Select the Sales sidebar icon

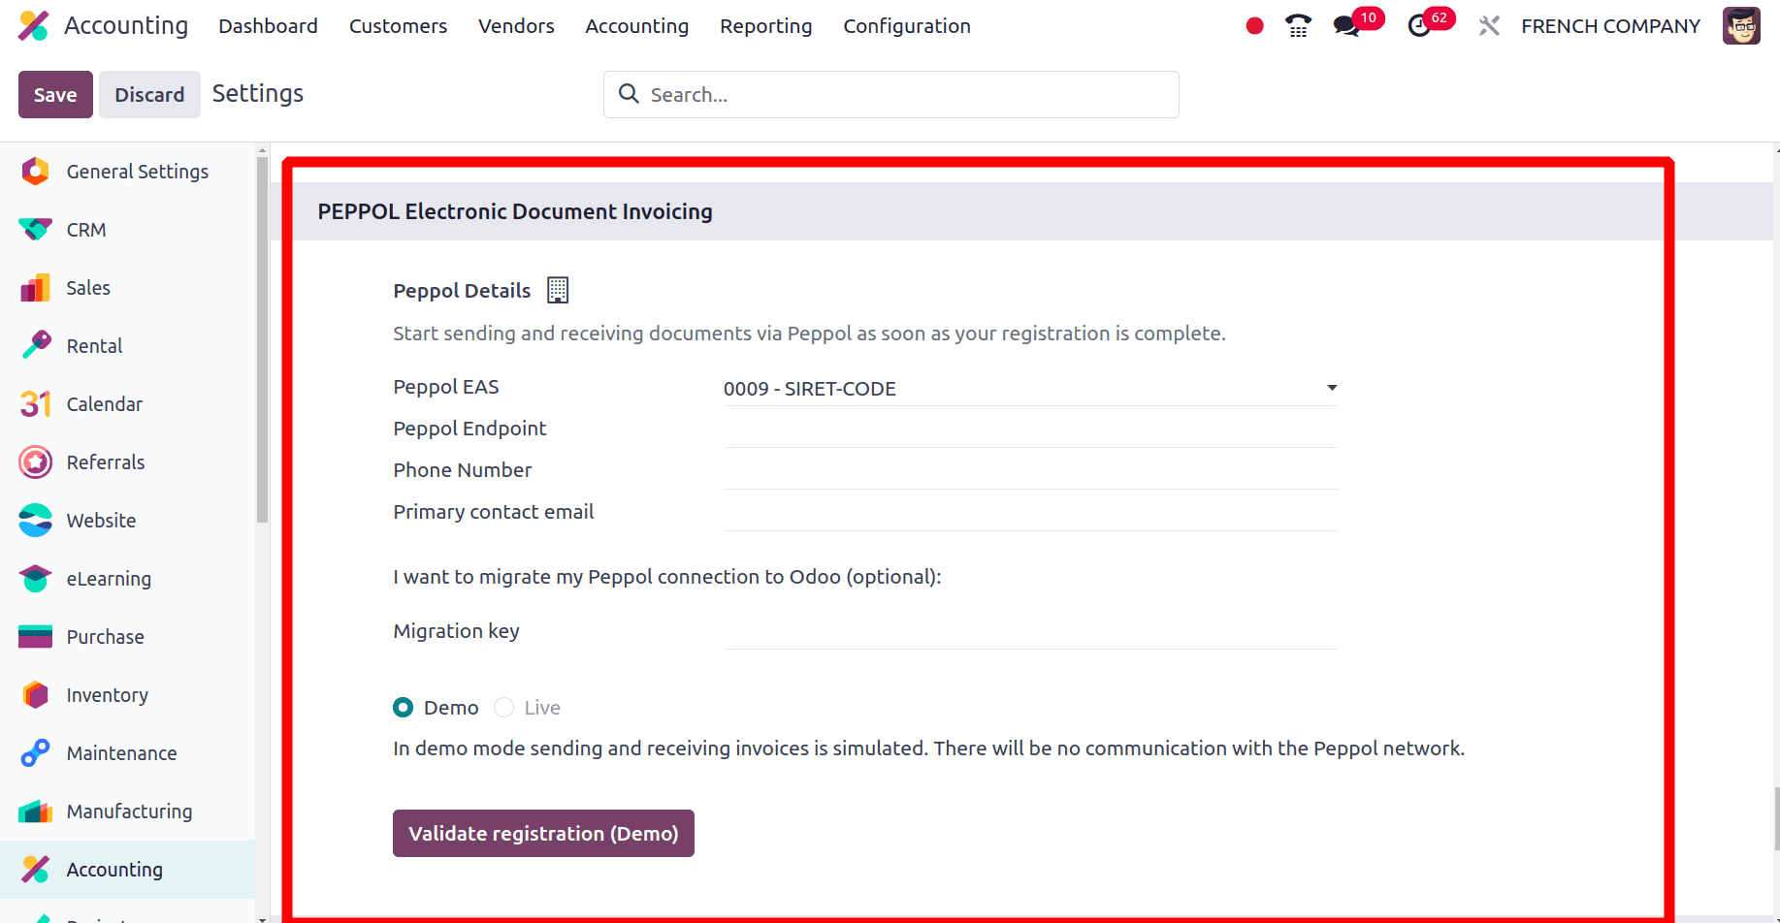pos(35,288)
